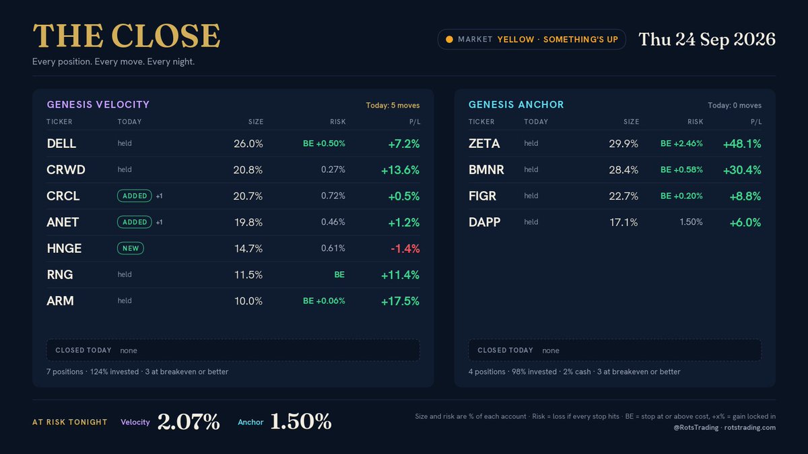Click RNG risk BE value
Image resolution: width=808 pixels, height=454 pixels.
pos(339,274)
